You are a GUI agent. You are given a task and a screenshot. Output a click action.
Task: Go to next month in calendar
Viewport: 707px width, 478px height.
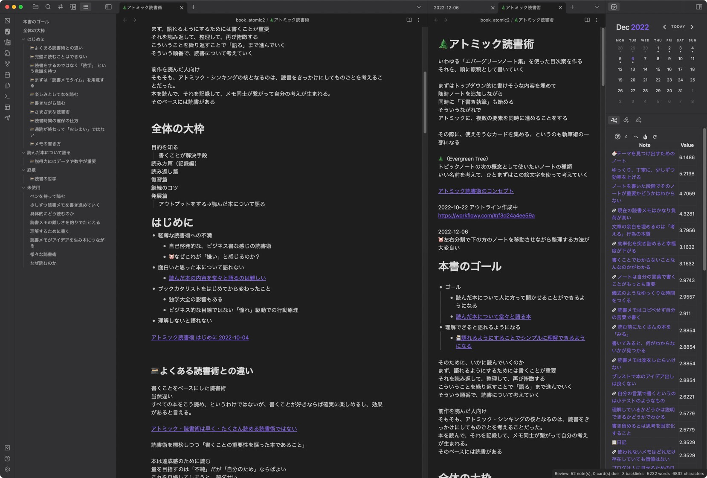(692, 27)
